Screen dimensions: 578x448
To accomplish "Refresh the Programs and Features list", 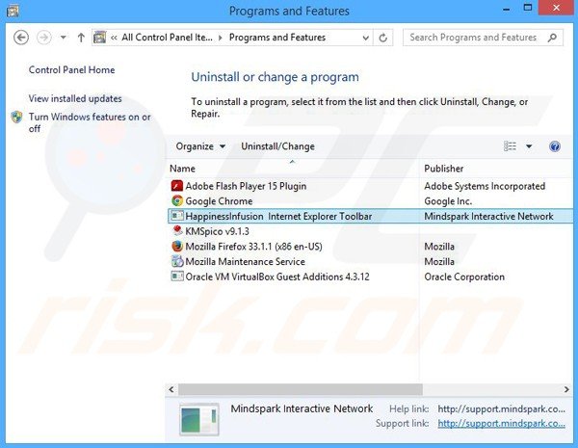I will [x=383, y=38].
